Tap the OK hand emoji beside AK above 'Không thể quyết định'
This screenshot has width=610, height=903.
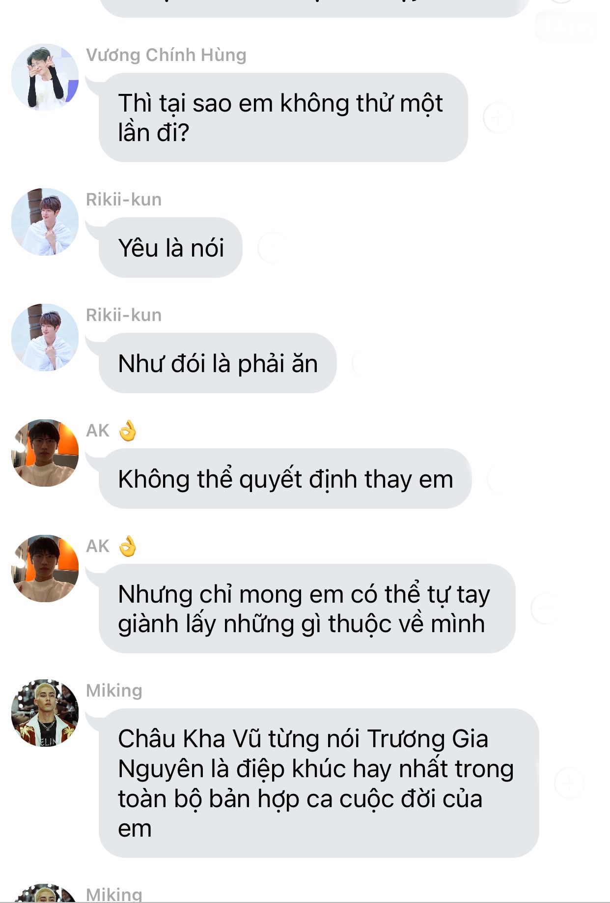pos(128,431)
